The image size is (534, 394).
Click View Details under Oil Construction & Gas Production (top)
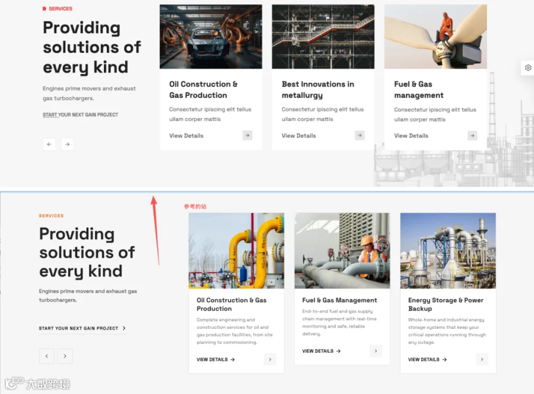click(x=186, y=136)
